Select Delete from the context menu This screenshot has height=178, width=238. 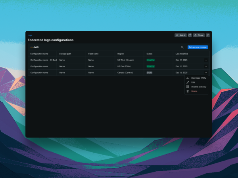[196, 91]
